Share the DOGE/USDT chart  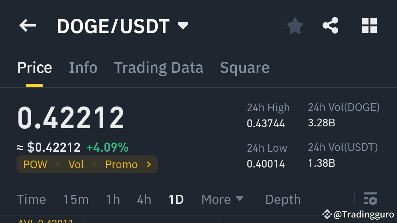click(x=330, y=25)
